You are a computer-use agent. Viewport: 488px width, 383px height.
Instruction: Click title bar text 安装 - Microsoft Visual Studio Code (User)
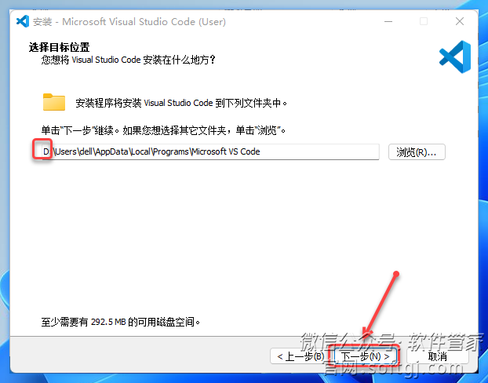pyautogui.click(x=129, y=22)
